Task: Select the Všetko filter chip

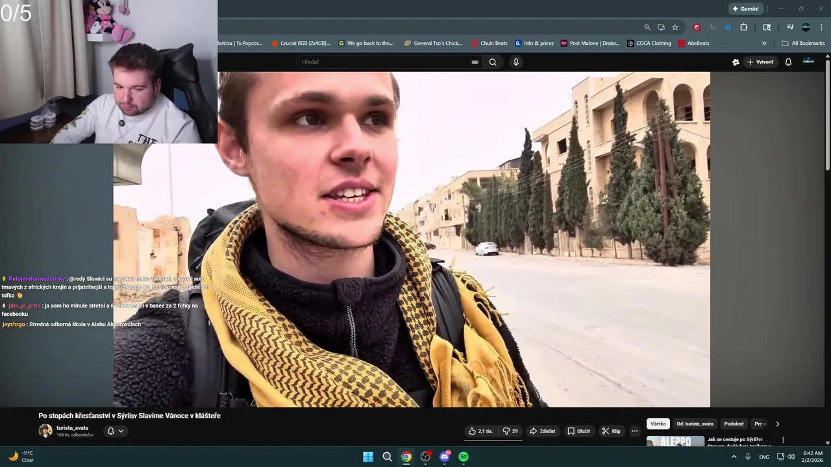Action: tap(658, 424)
